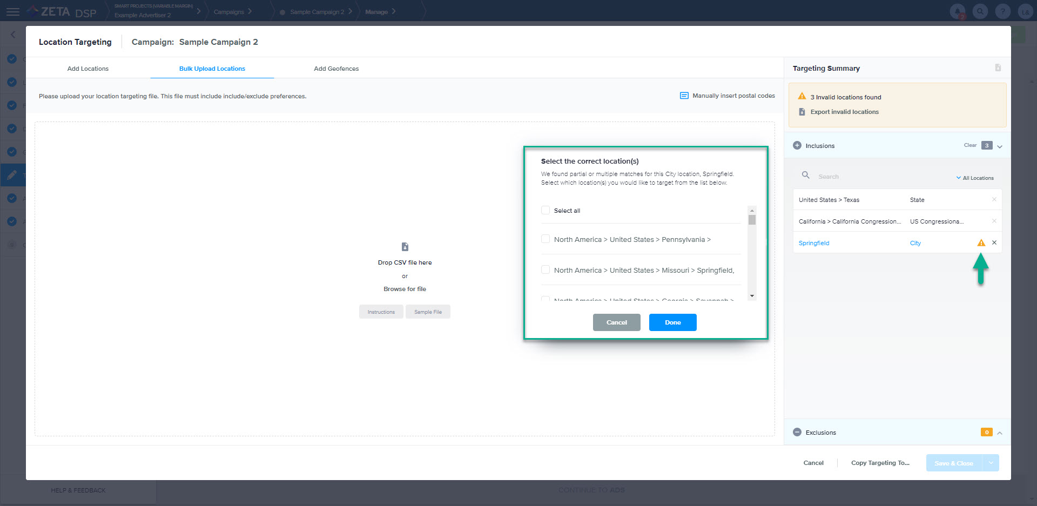Click the CSV file upload icon
Screen dimensions: 1037x506
(x=405, y=247)
